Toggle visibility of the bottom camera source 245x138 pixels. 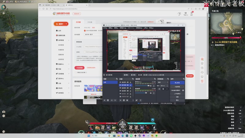point(128,97)
